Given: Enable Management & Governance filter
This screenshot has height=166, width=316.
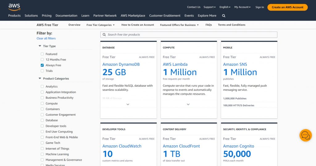Looking at the screenshot, I should click(42, 160).
